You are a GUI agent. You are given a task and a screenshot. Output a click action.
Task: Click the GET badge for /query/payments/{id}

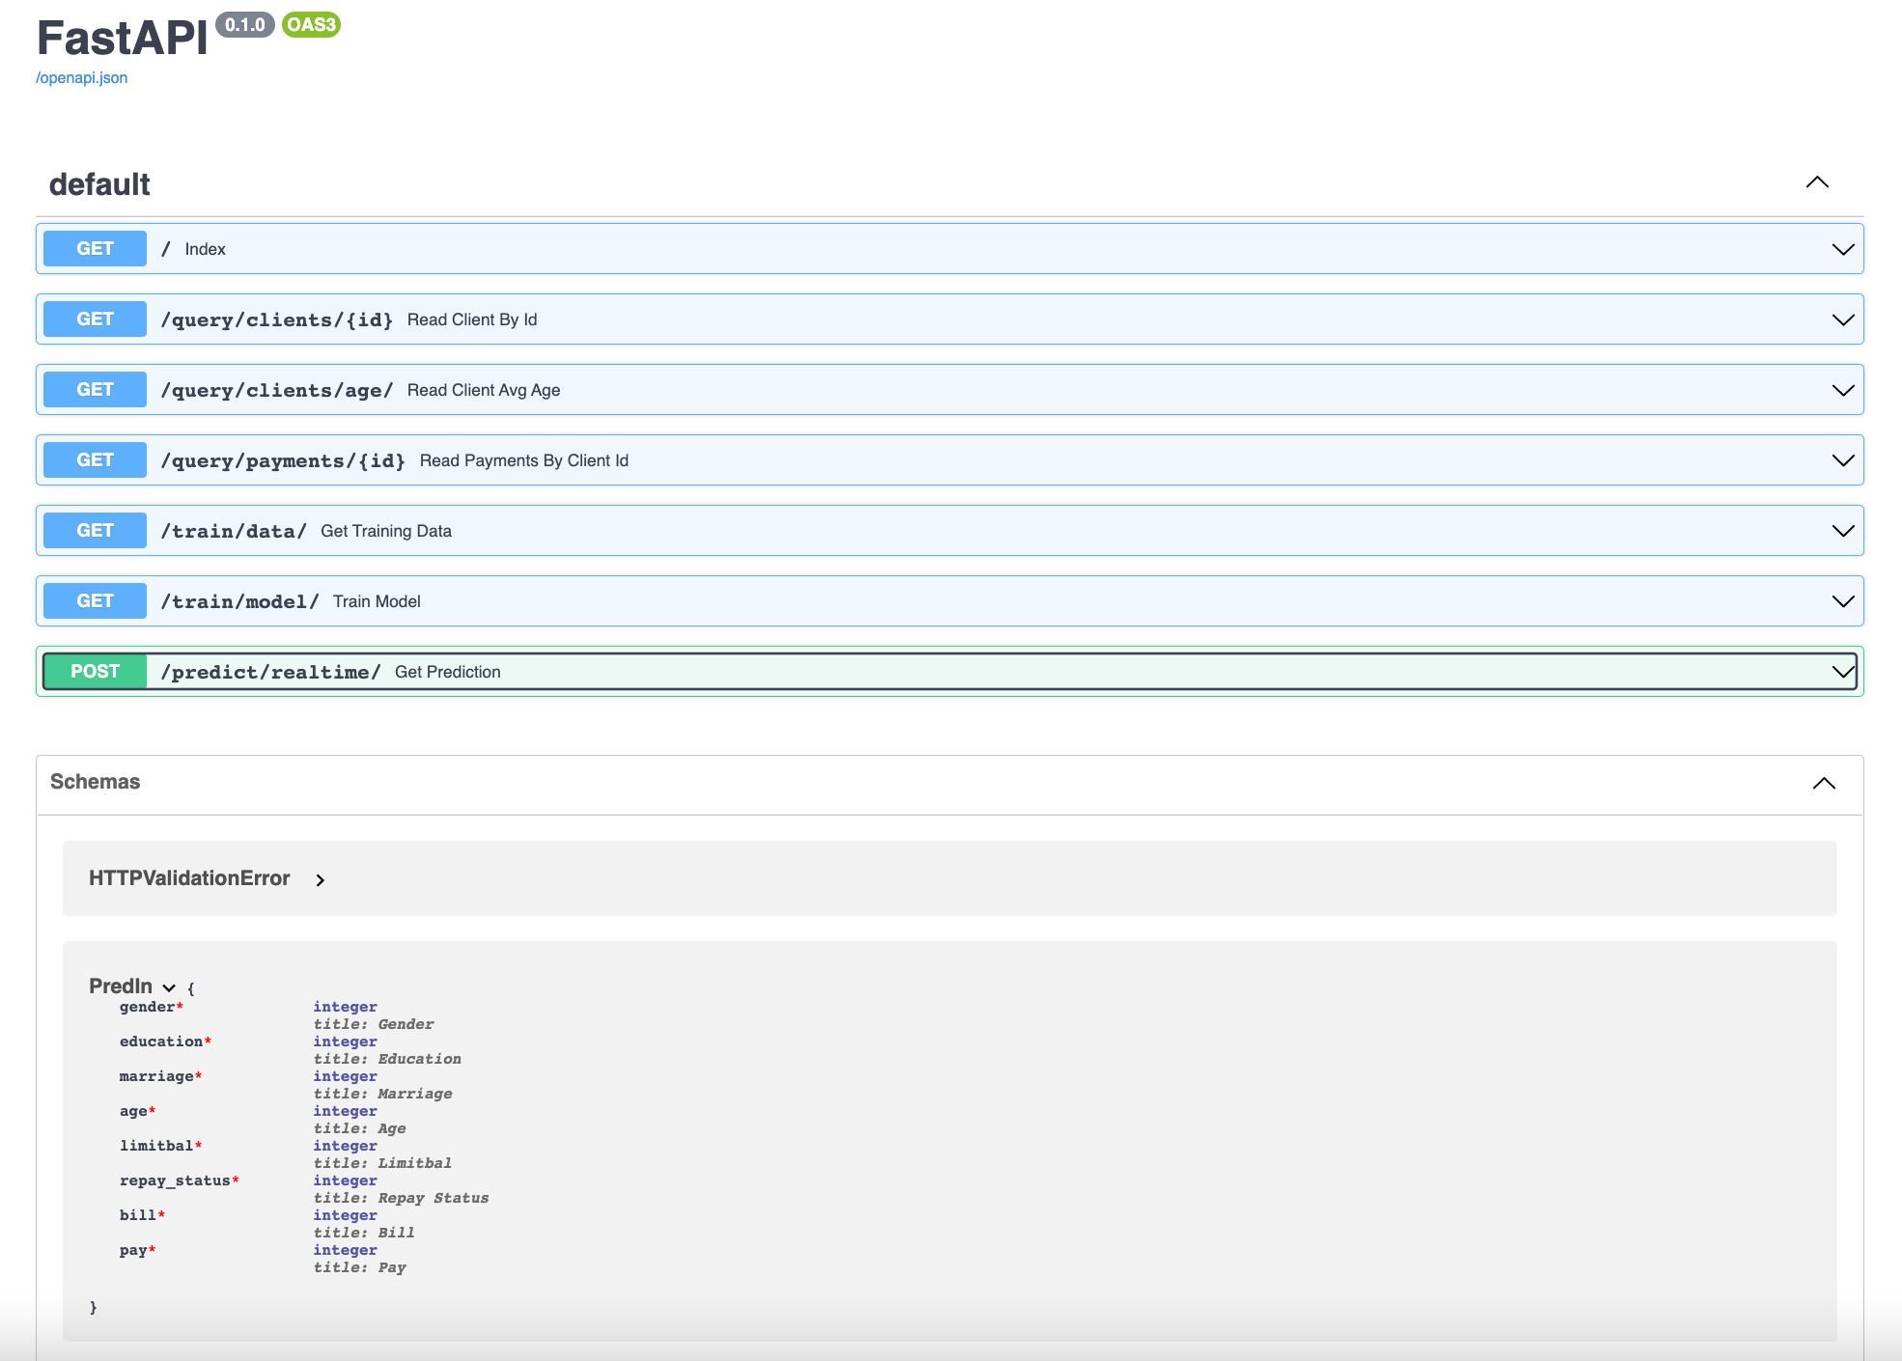coord(94,459)
